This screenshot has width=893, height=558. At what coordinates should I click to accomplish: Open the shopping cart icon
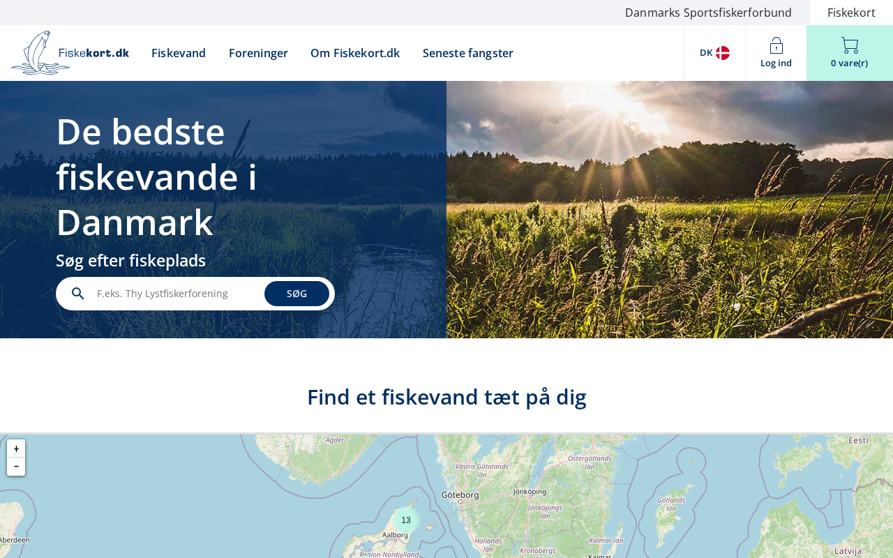pos(850,45)
